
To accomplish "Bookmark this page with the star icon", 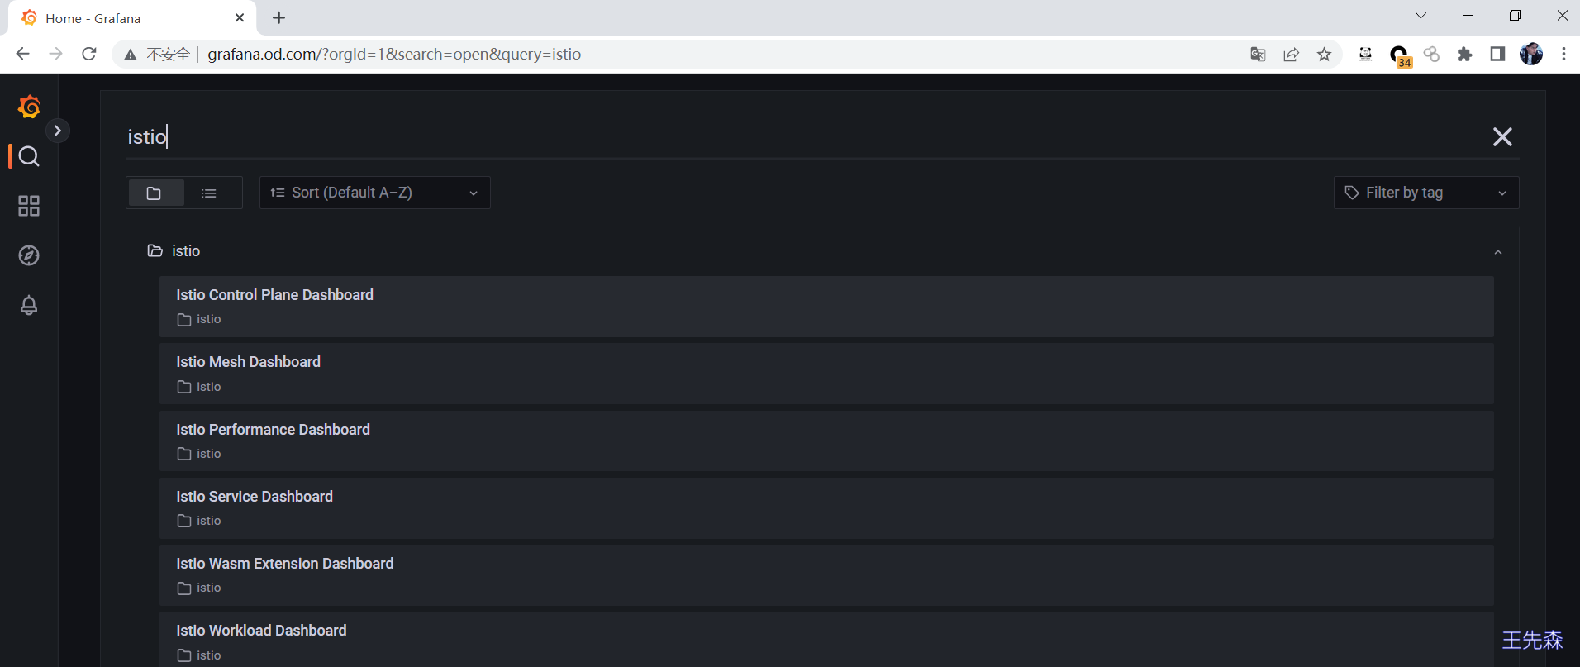I will pos(1325,54).
